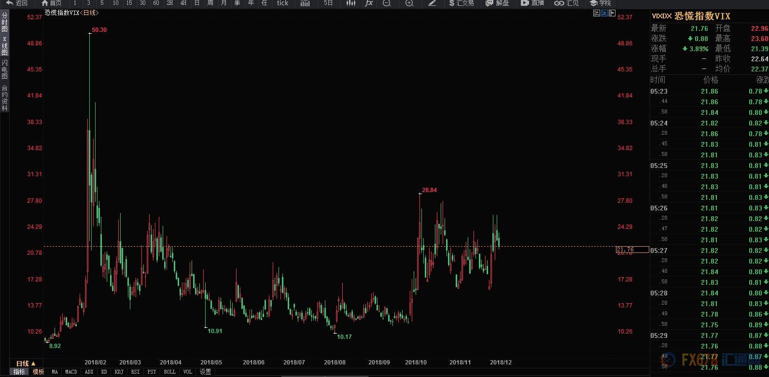The width and height of the screenshot is (769, 377).
Task: Open 学院 academy section
Action: 600,3
